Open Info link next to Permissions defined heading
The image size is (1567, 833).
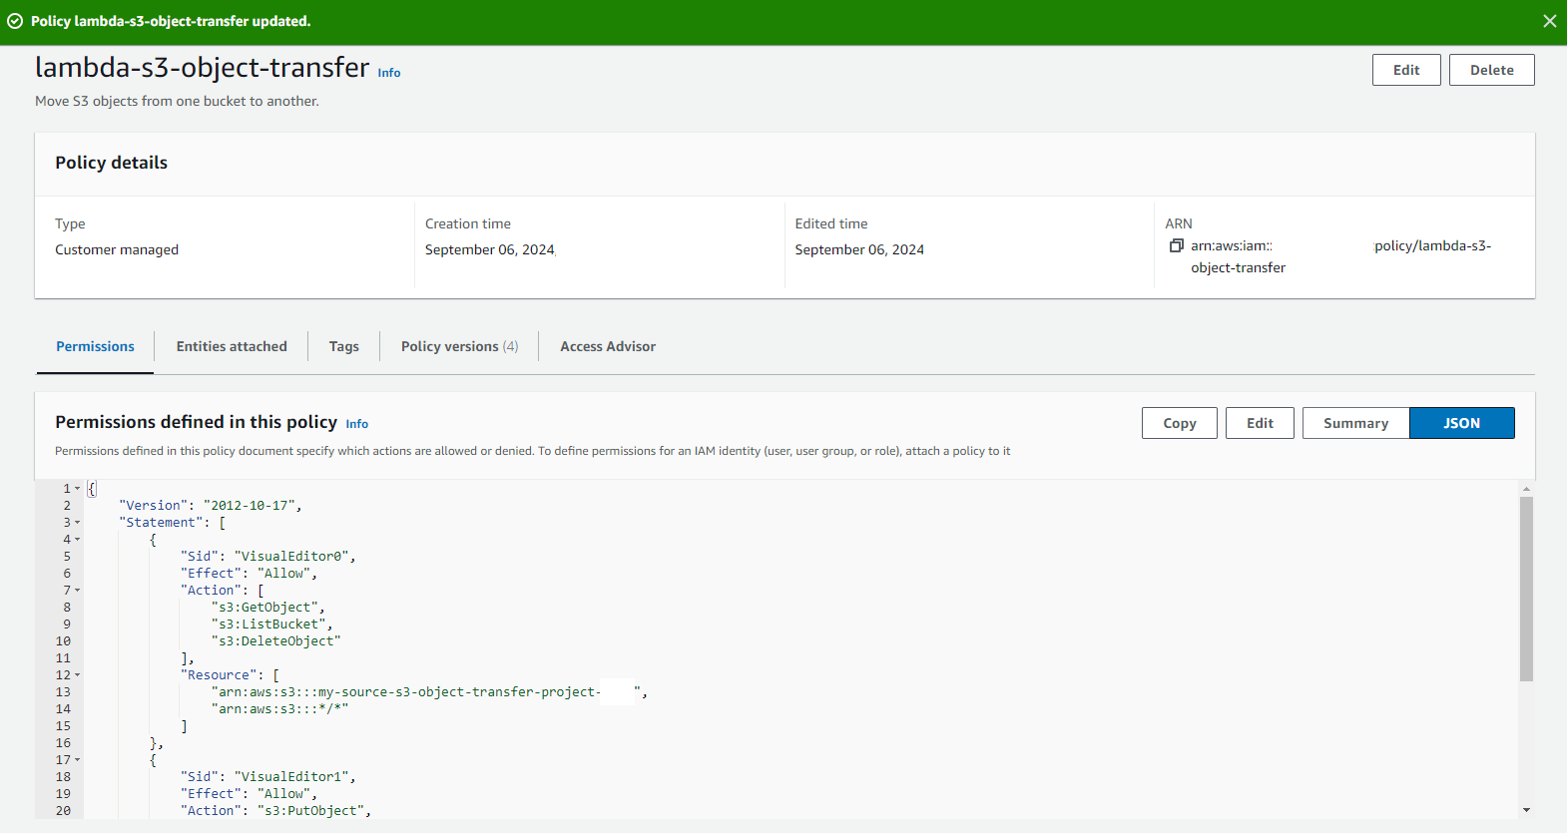[357, 424]
